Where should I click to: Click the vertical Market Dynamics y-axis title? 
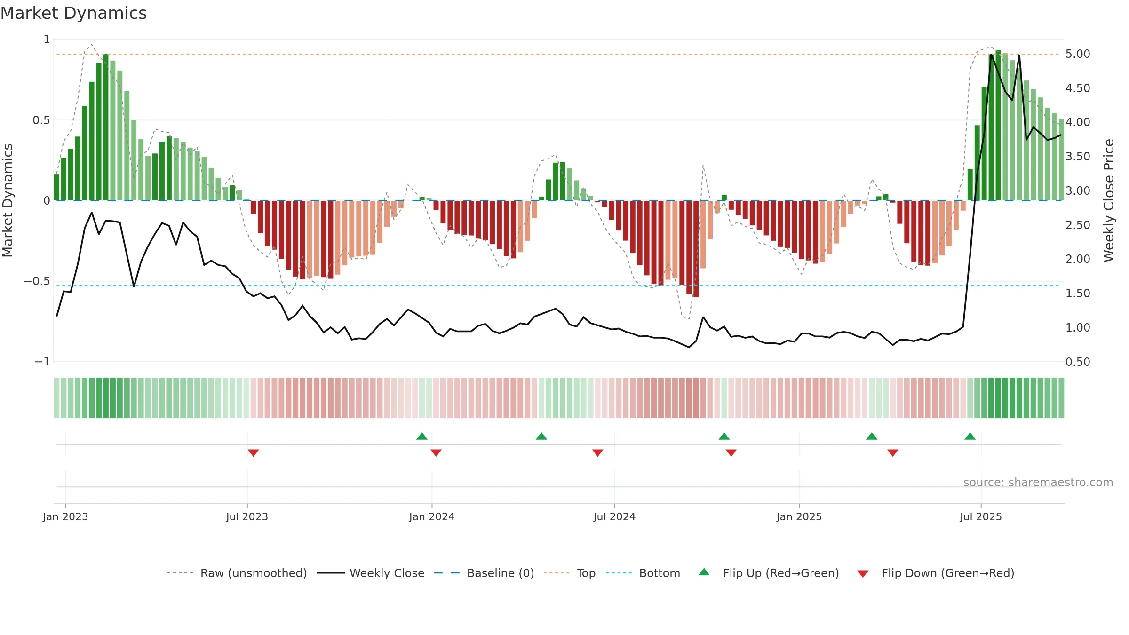point(8,200)
